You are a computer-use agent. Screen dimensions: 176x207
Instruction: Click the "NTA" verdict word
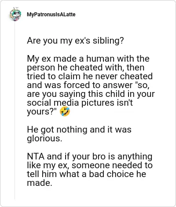[x=36, y=156]
